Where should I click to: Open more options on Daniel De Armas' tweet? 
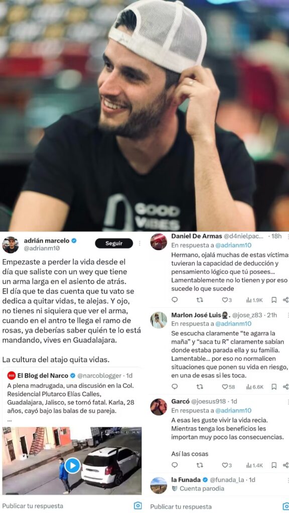[287, 236]
